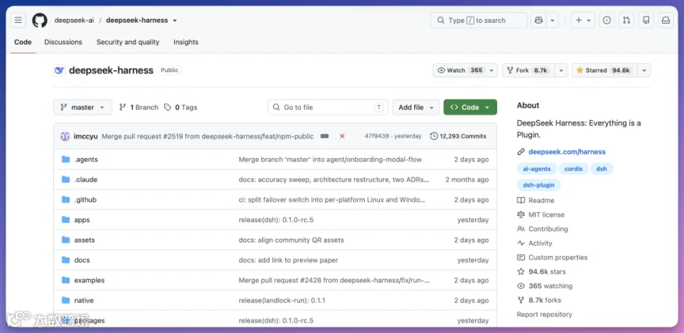
Task: Select the ai-agents topic tag
Action: pos(537,169)
